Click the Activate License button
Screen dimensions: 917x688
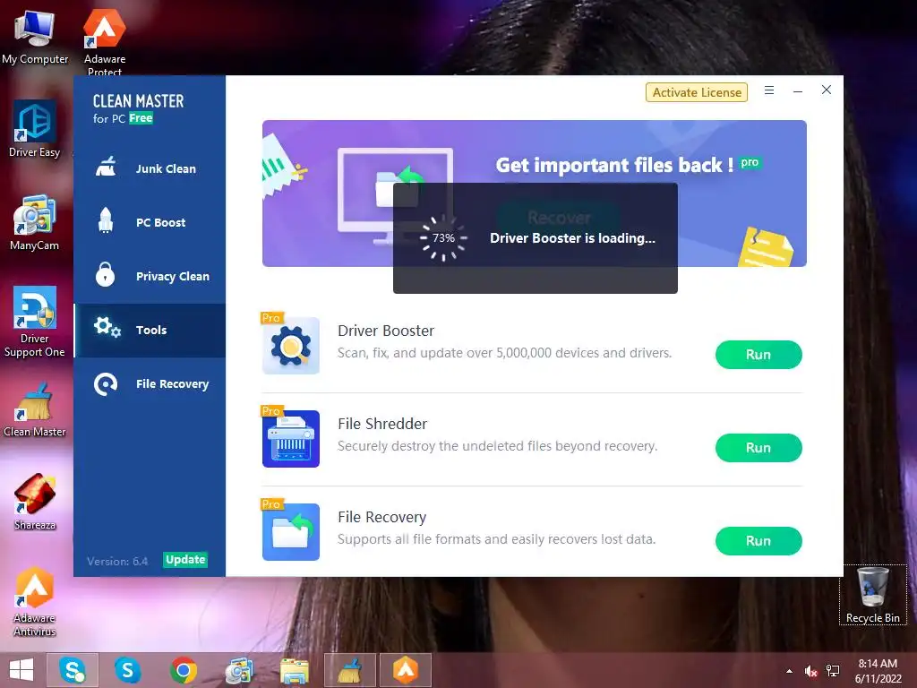[697, 92]
